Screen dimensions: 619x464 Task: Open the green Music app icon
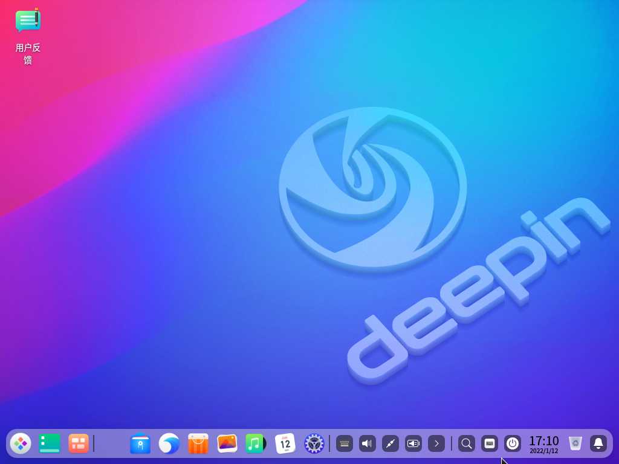pyautogui.click(x=256, y=443)
